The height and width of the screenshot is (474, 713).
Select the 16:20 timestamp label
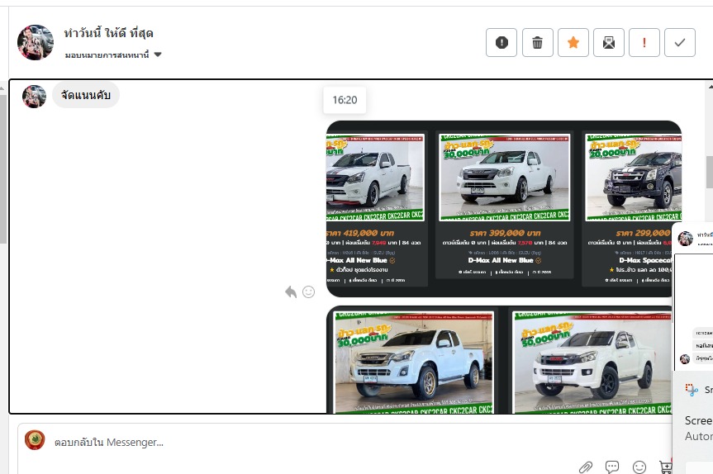click(345, 100)
